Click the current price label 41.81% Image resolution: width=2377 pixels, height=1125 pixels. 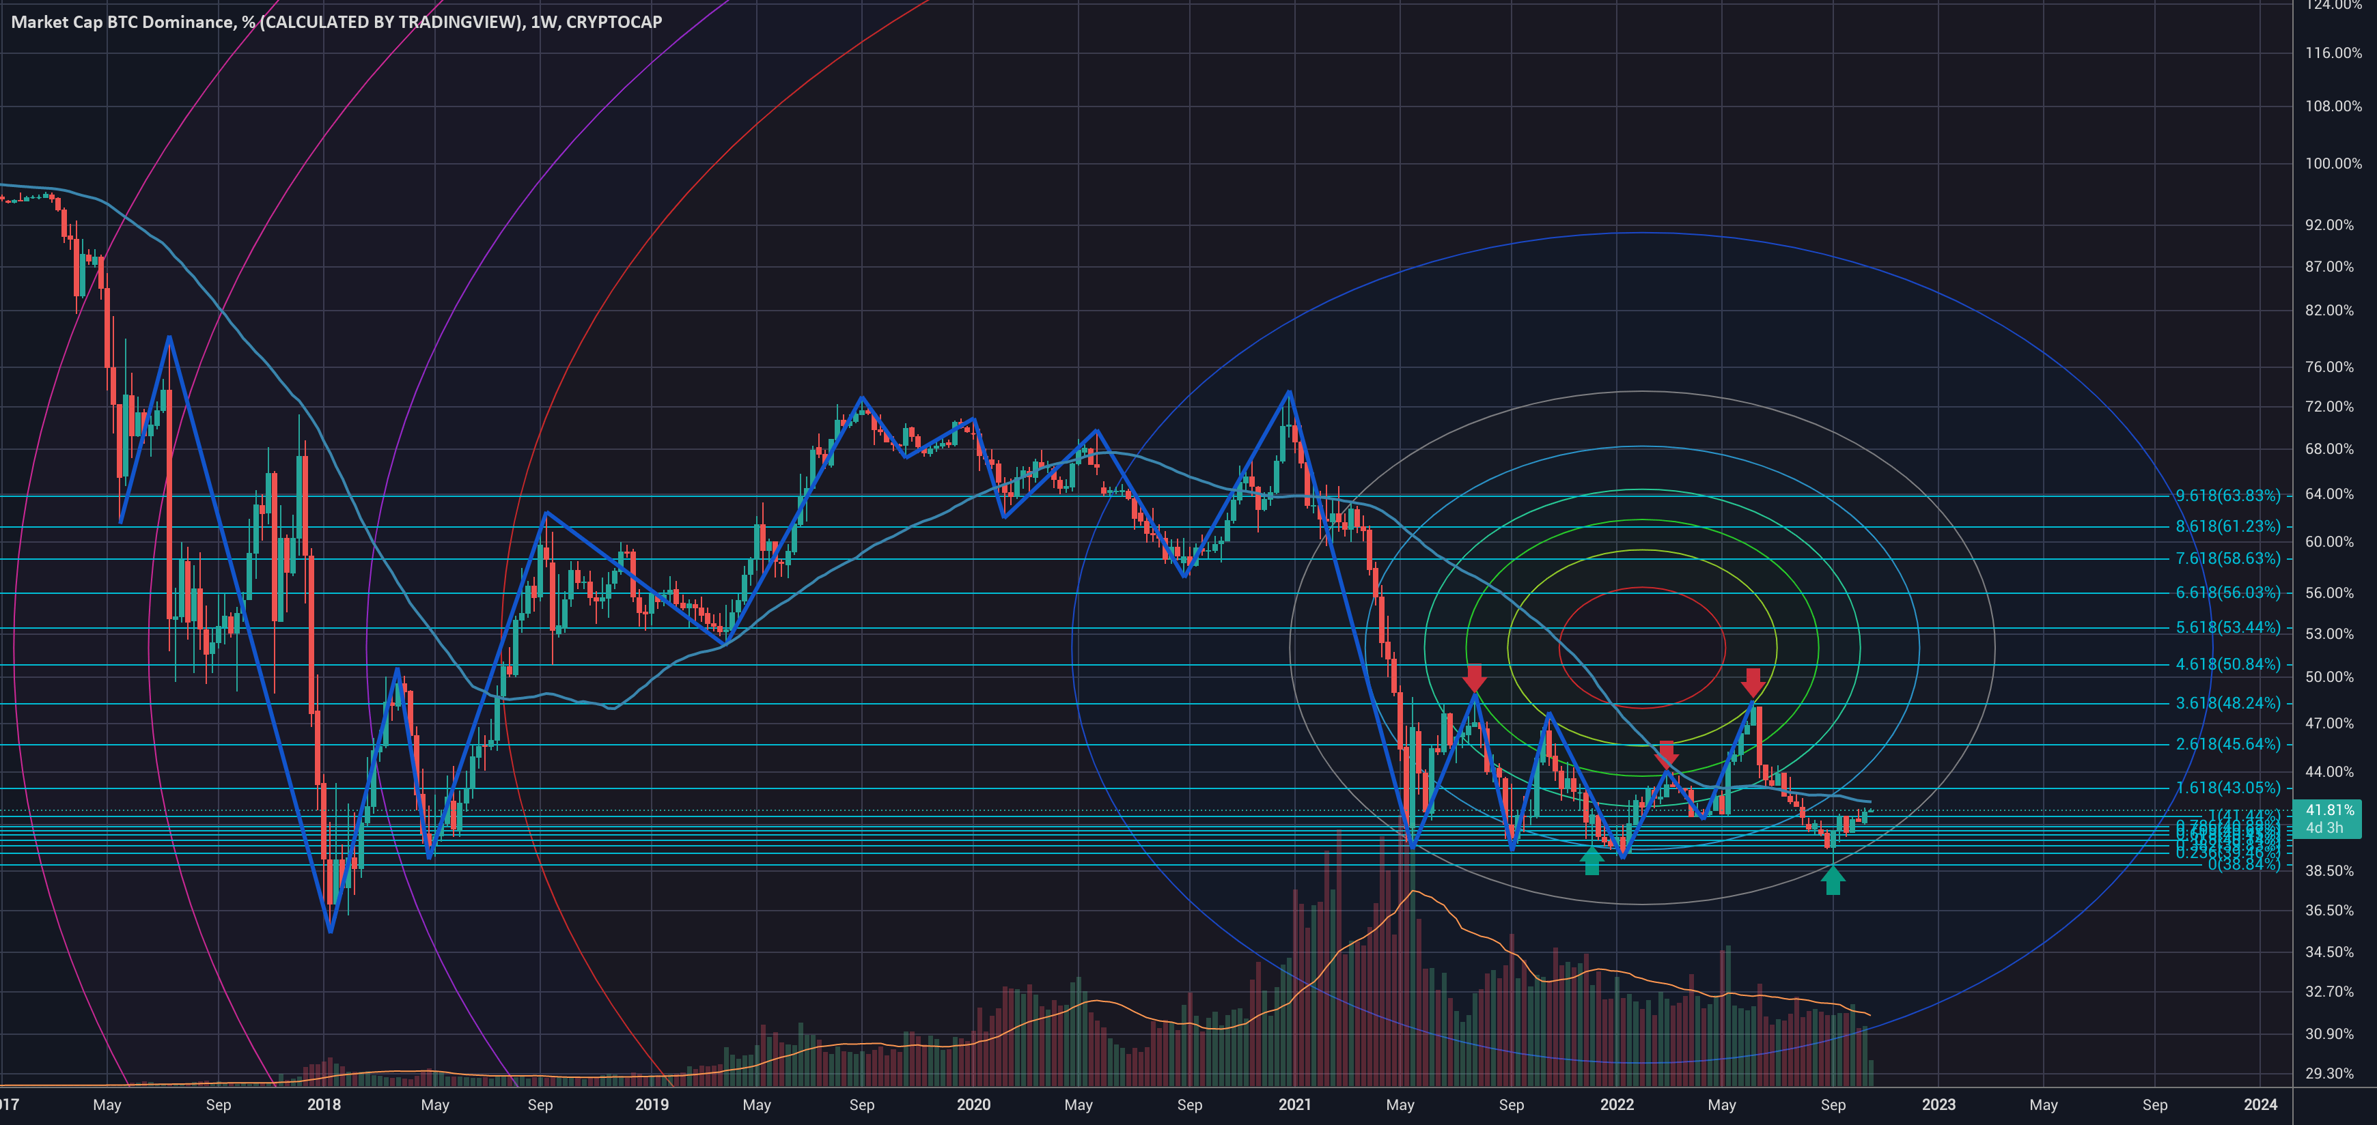tap(2329, 810)
